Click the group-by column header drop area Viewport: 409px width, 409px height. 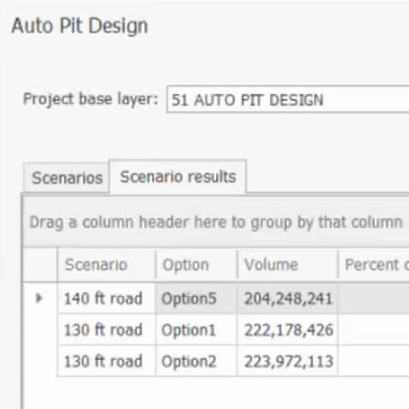(216, 222)
